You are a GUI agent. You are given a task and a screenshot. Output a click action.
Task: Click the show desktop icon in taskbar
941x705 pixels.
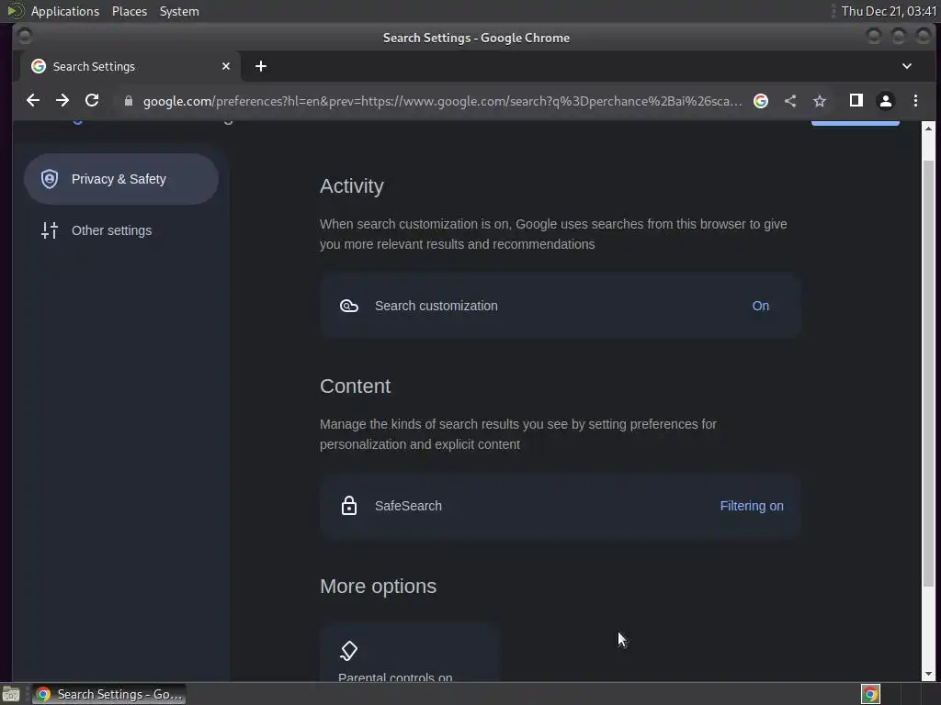11,694
